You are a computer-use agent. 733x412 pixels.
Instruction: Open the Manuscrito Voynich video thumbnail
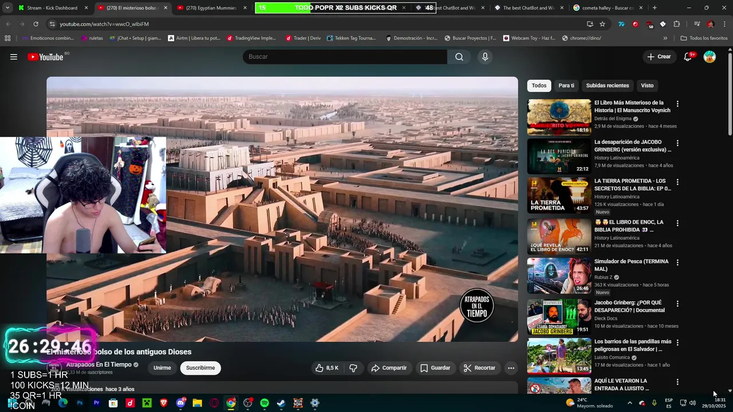(559, 117)
